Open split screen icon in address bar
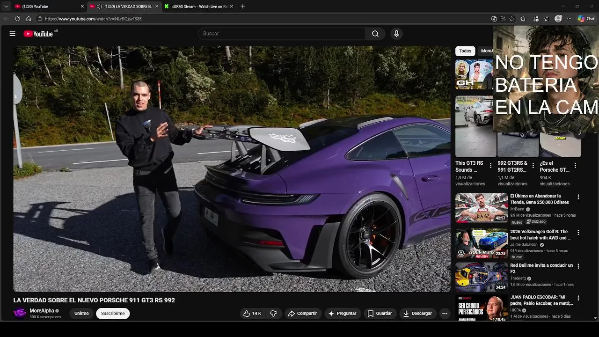Screen dimensions: 599x337 (503, 19)
